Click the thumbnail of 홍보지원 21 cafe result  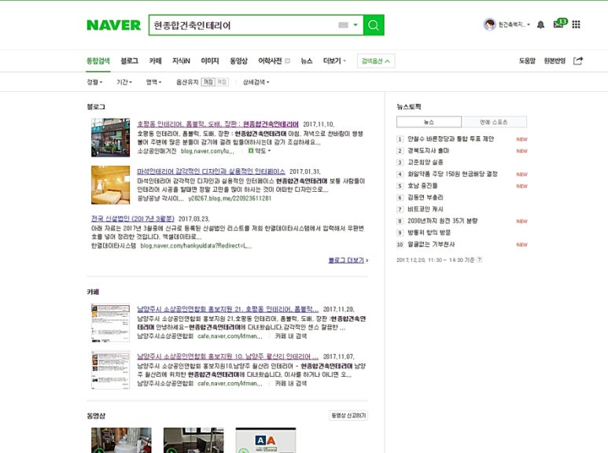[111, 322]
